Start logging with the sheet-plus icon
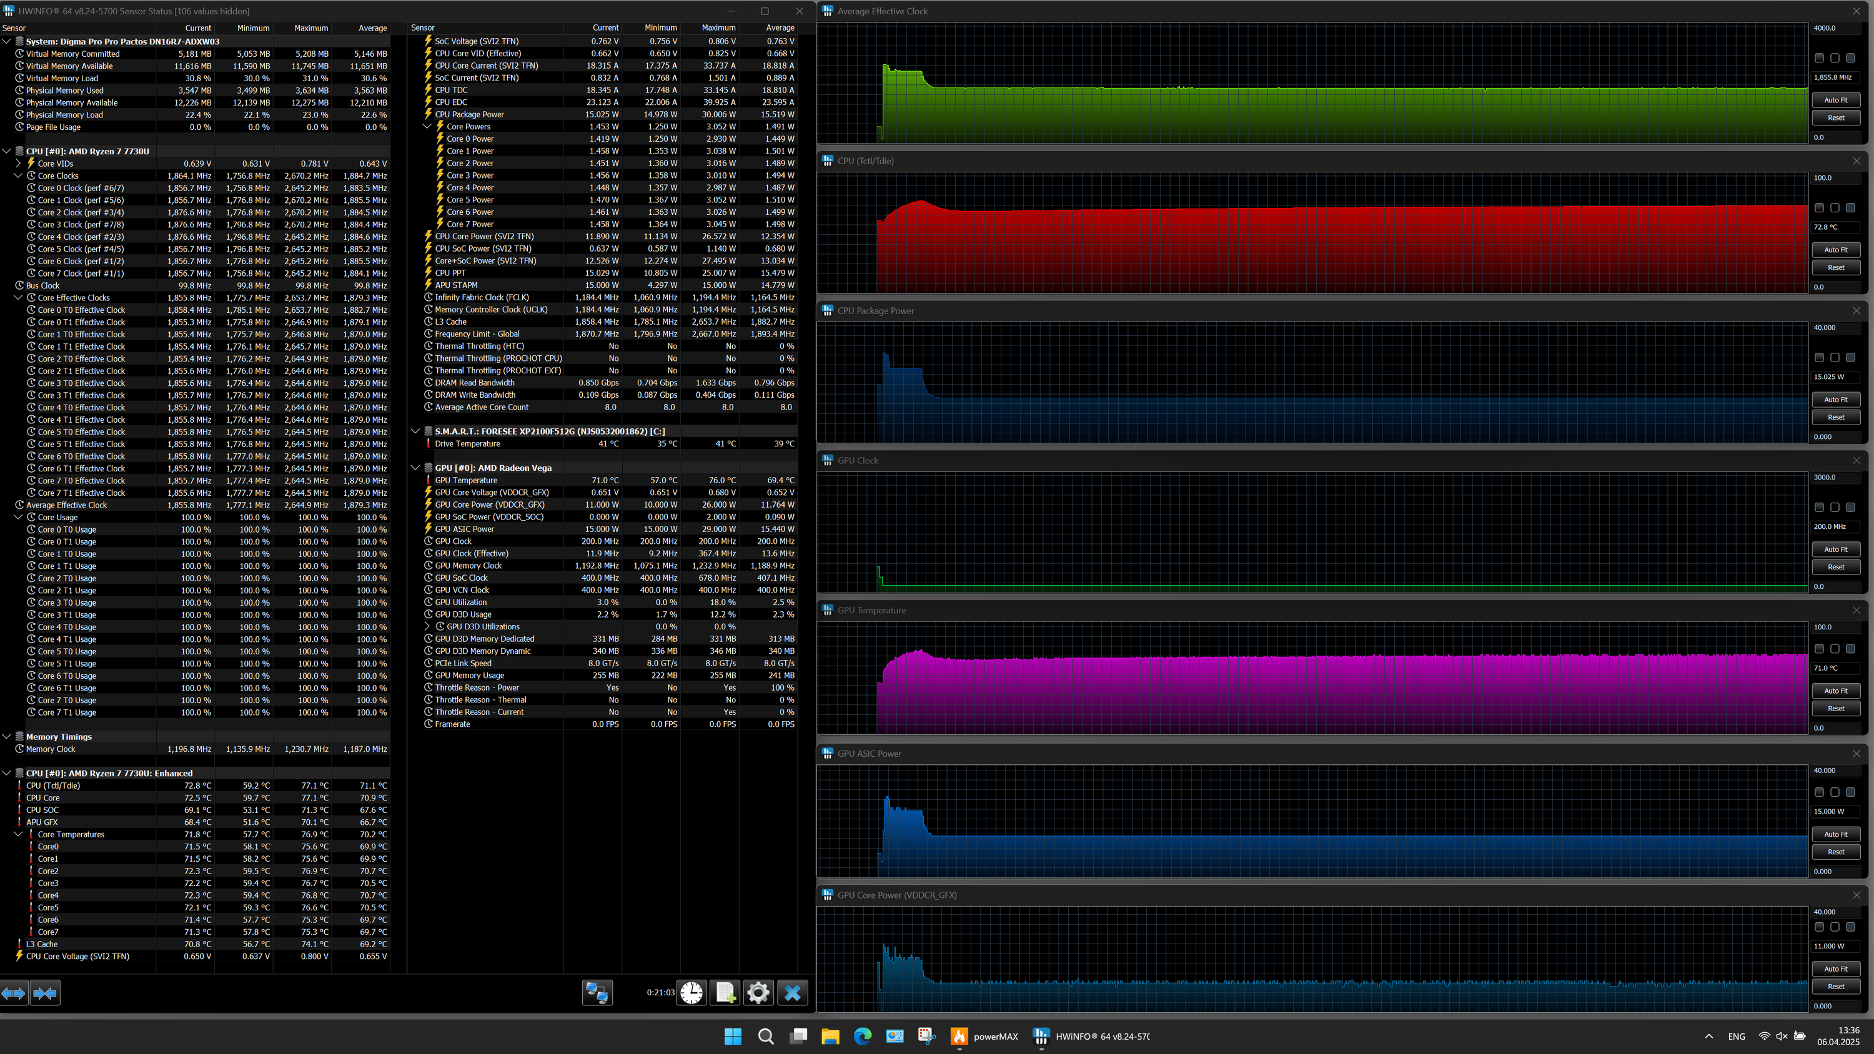The height and width of the screenshot is (1054, 1874). click(725, 992)
